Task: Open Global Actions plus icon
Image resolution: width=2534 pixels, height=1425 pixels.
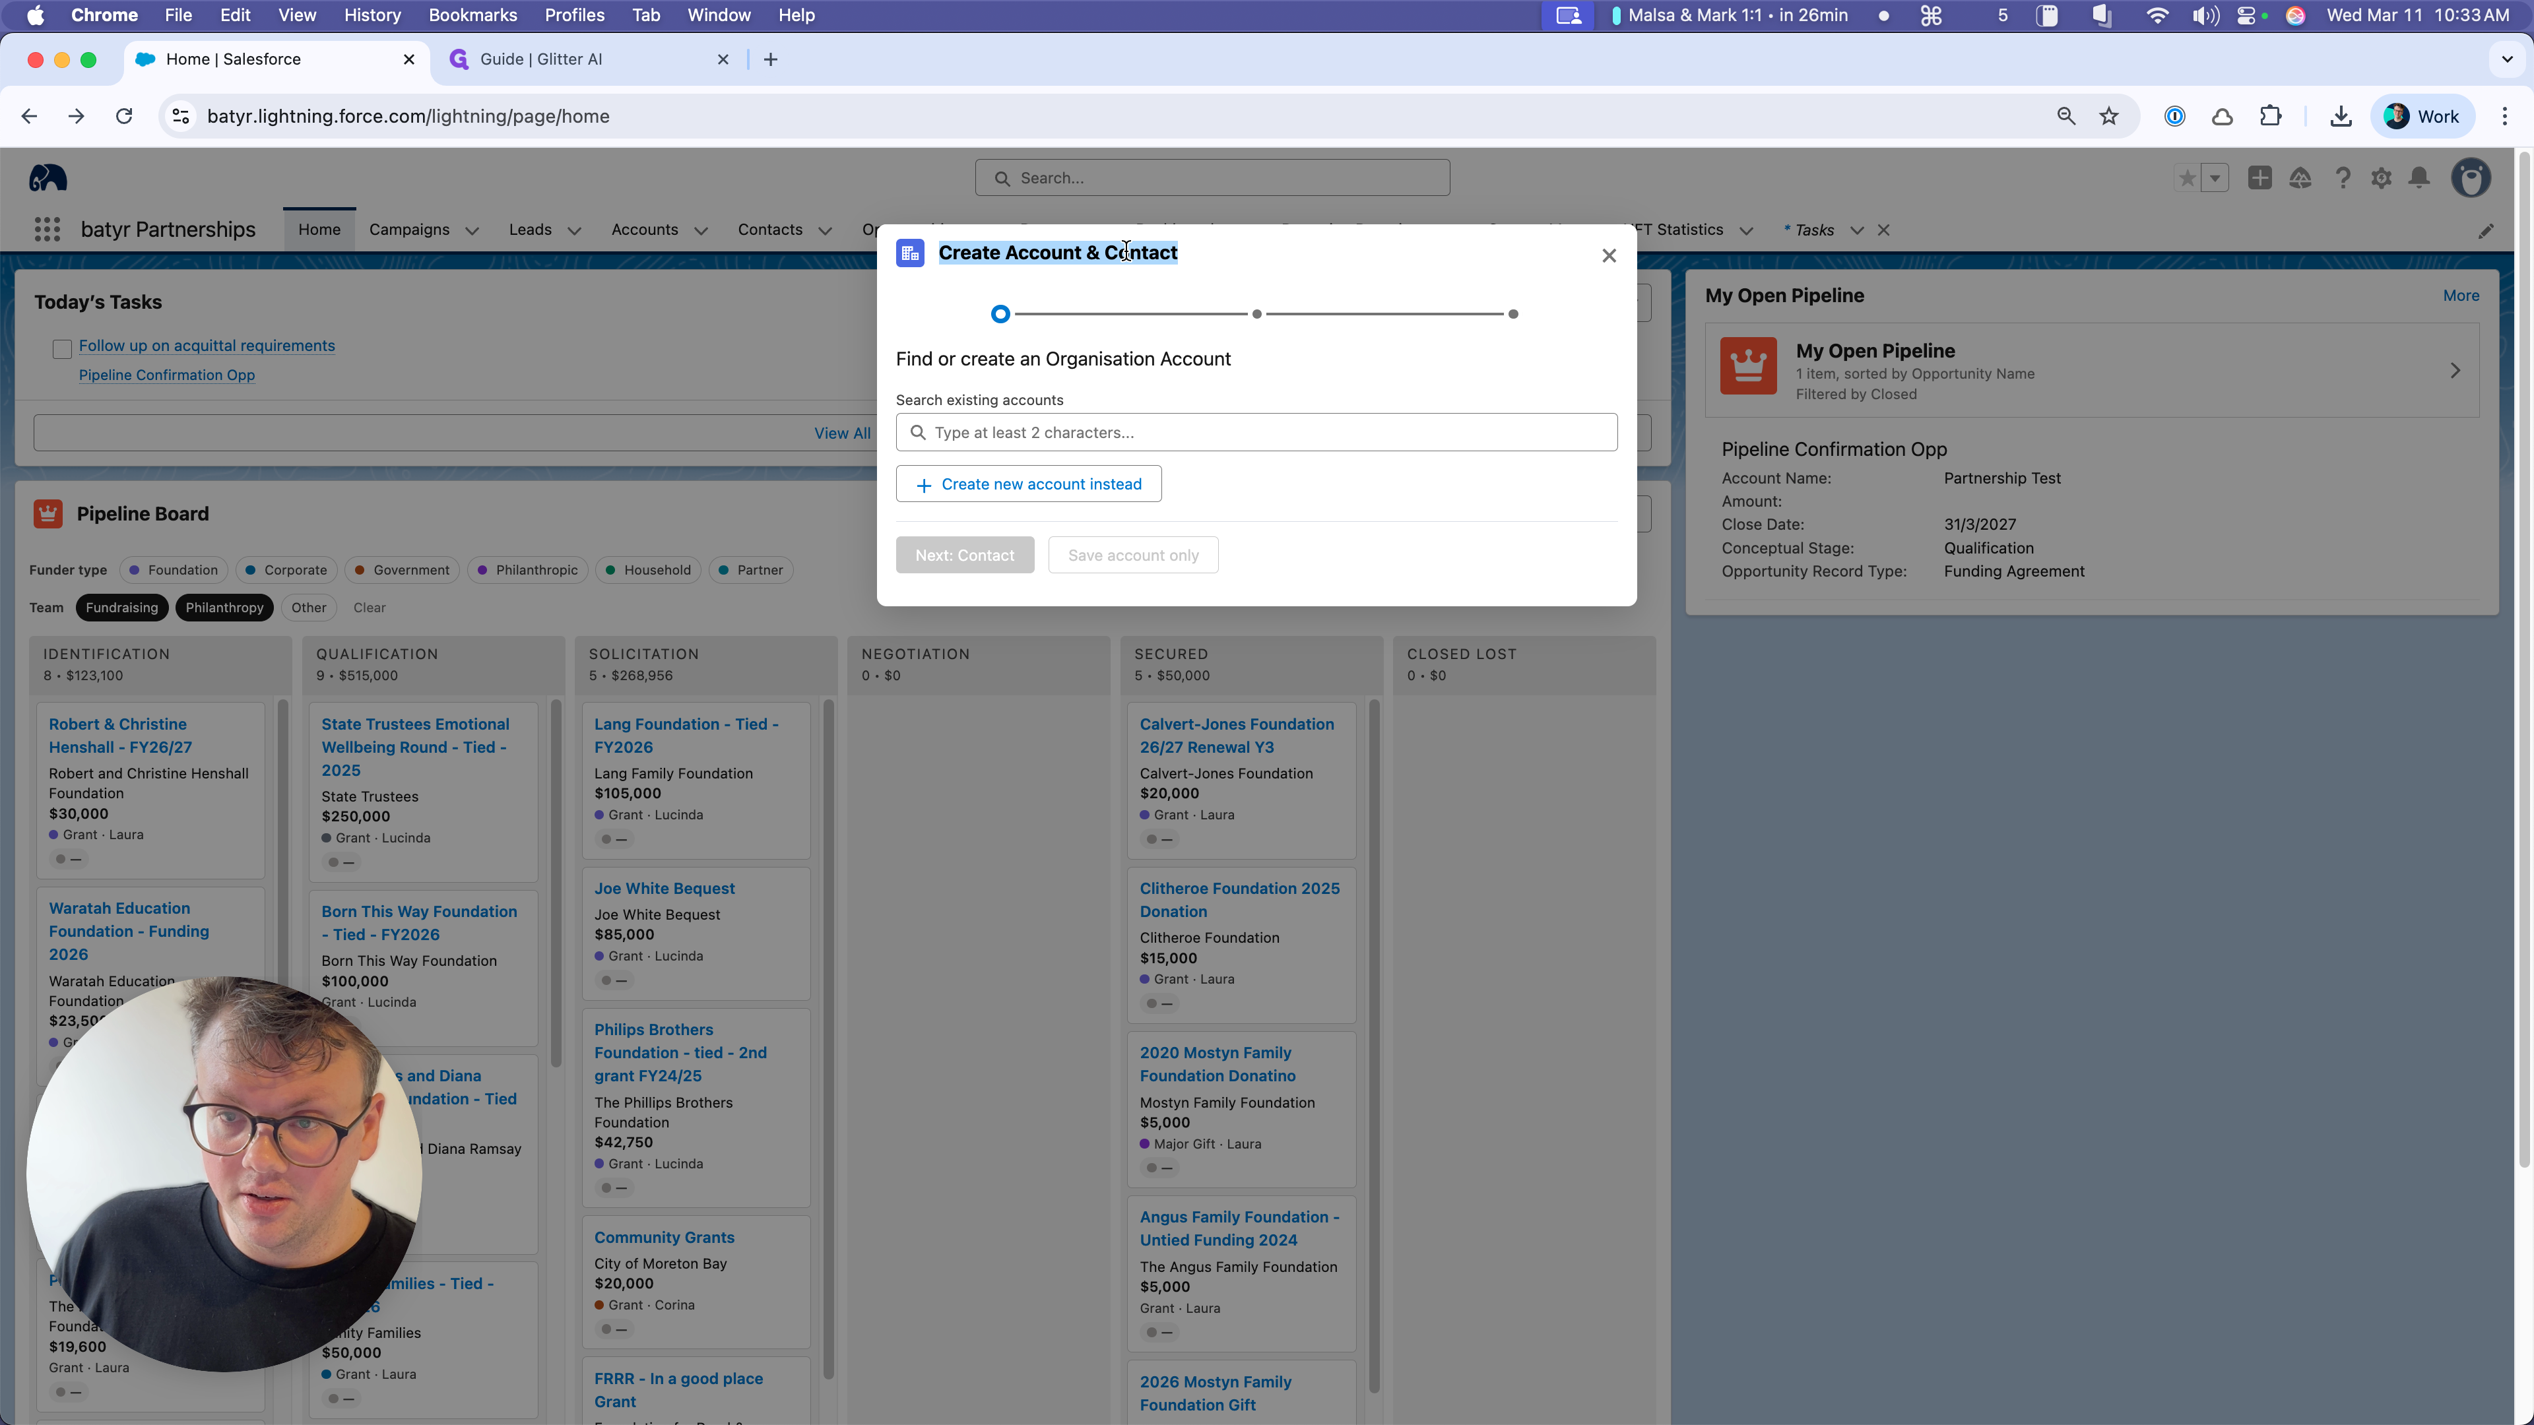Action: click(x=2259, y=178)
